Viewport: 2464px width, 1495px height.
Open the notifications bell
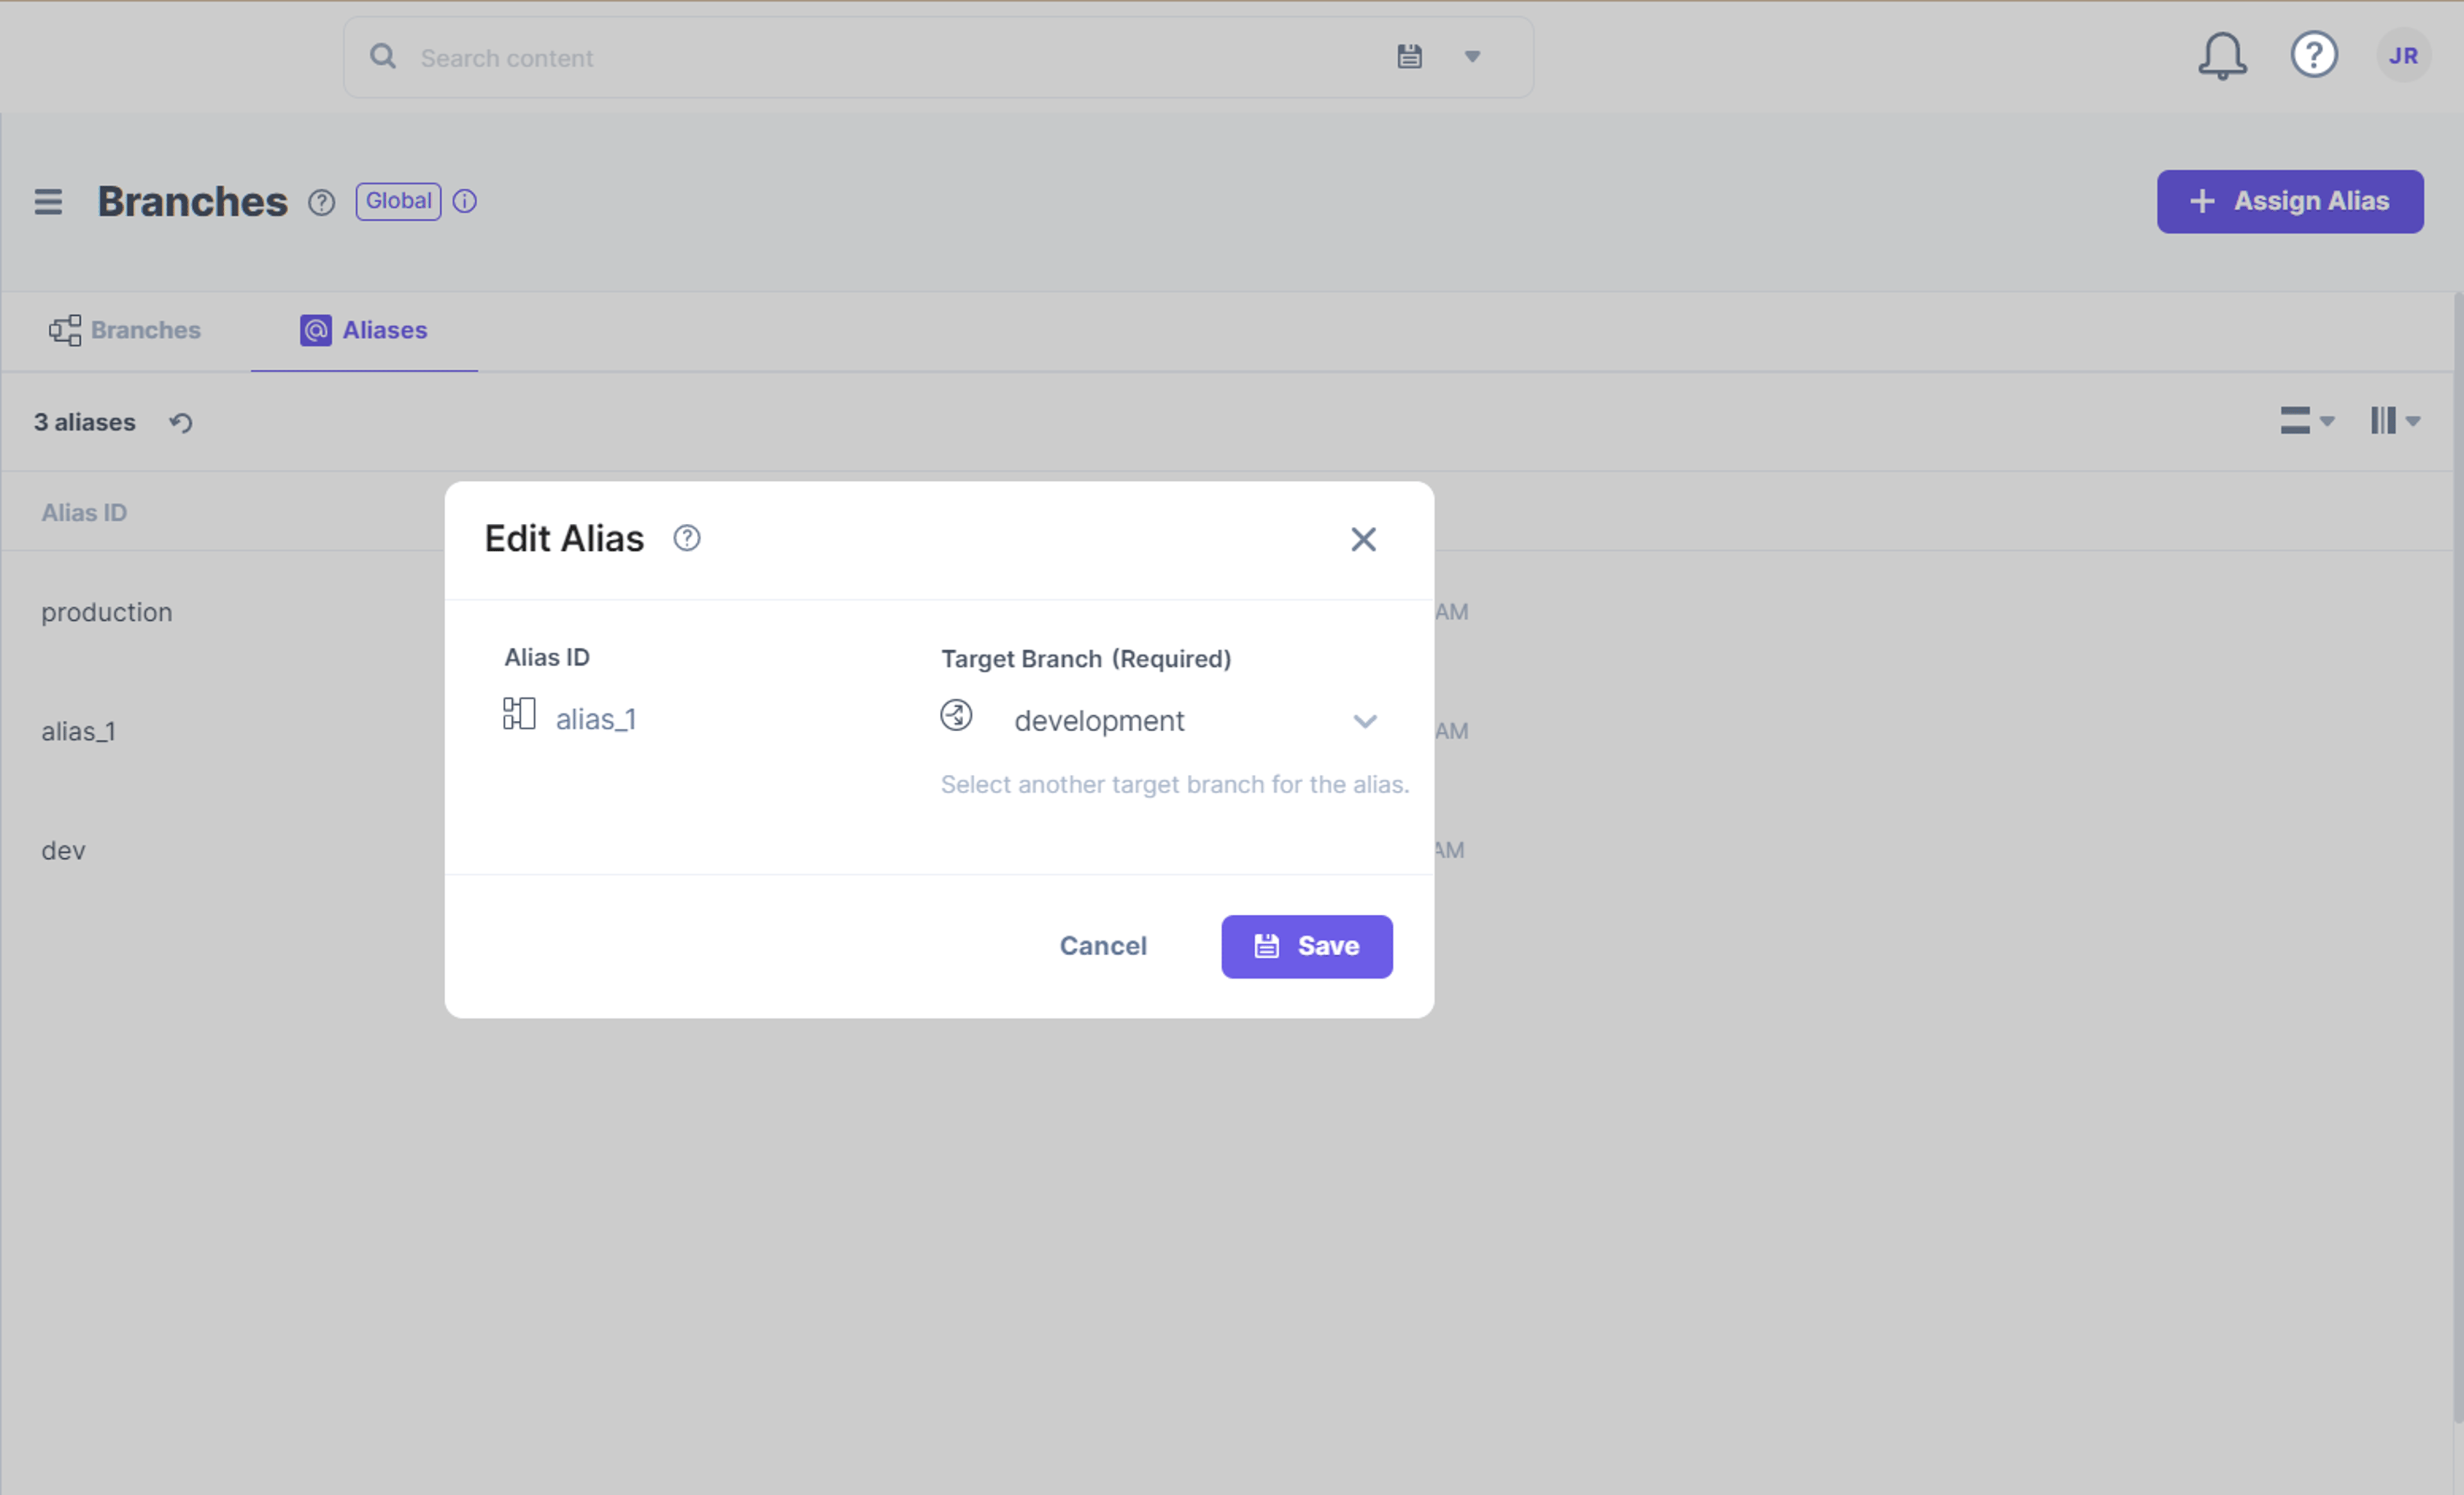[x=2222, y=56]
